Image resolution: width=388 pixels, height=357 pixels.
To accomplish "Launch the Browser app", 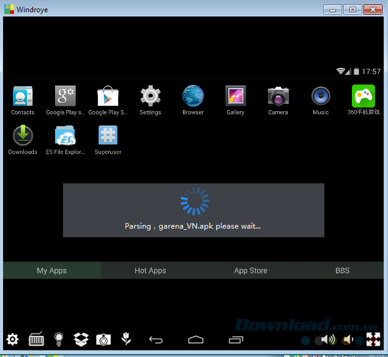I will [193, 97].
